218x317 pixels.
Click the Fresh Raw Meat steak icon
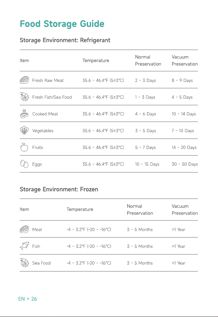pyautogui.click(x=24, y=80)
